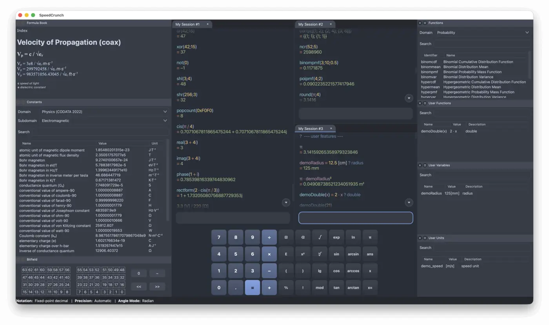
Task: Click the backspace key on keypad
Action: 303,237
